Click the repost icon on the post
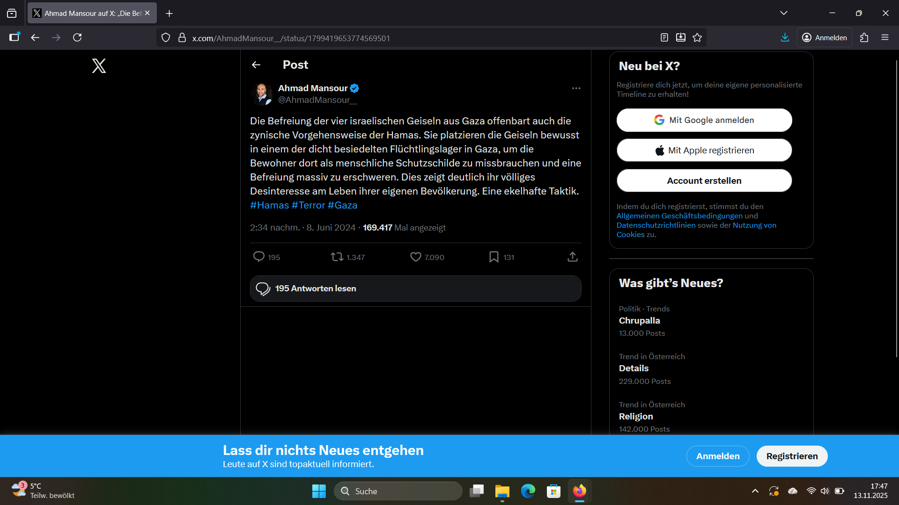This screenshot has height=505, width=899. [337, 257]
